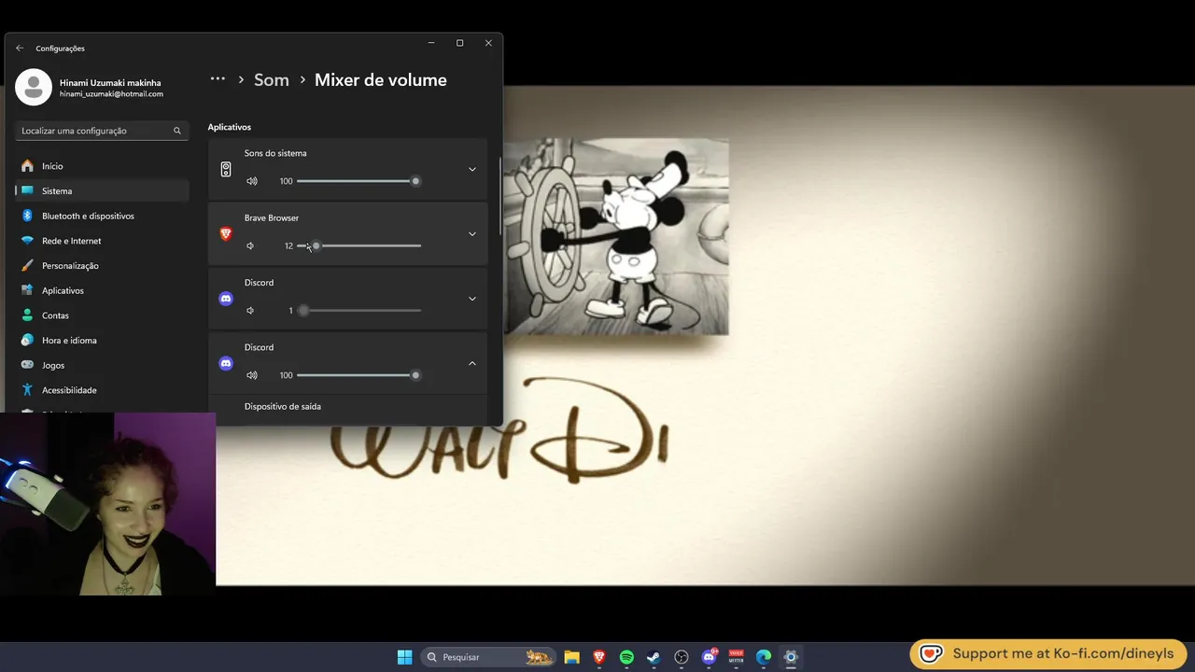Click the Som breadcrumb link

272,79
